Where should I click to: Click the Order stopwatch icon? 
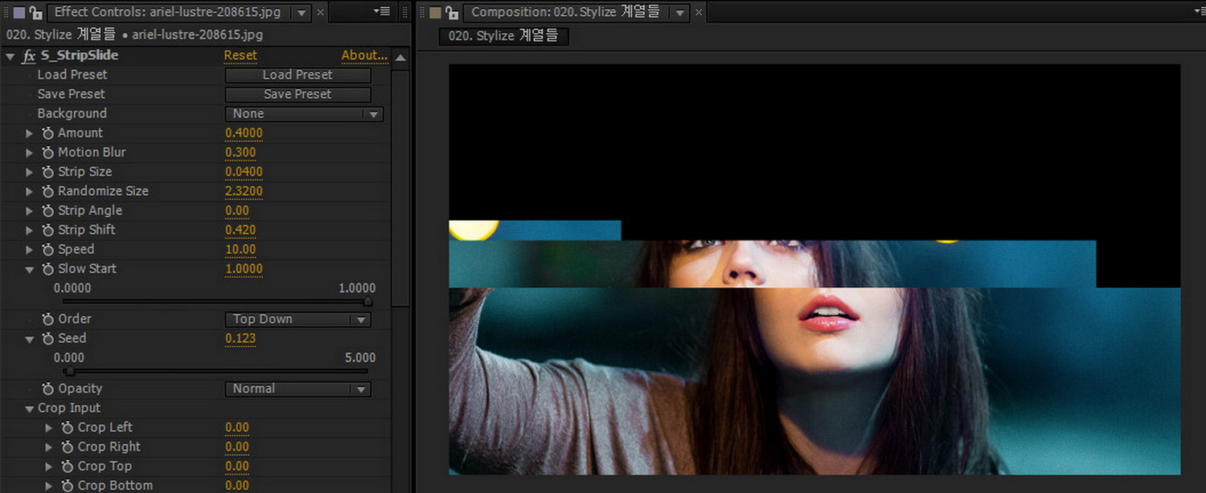point(48,319)
